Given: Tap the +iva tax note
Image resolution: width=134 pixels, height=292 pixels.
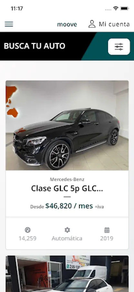Looking at the screenshot, I should pyautogui.click(x=99, y=207).
